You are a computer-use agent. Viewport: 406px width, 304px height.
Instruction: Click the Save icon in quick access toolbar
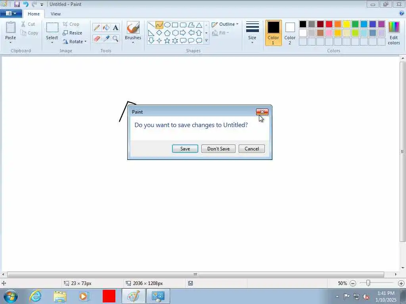point(17,4)
